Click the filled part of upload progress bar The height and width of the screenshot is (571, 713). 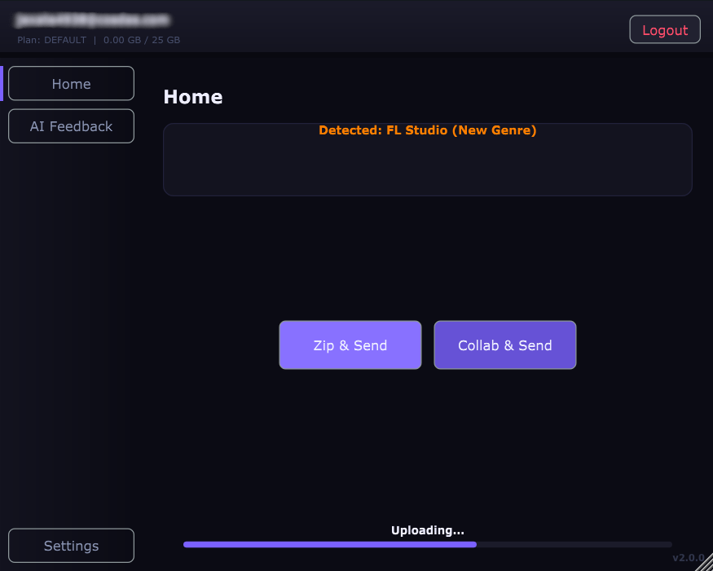[326, 544]
